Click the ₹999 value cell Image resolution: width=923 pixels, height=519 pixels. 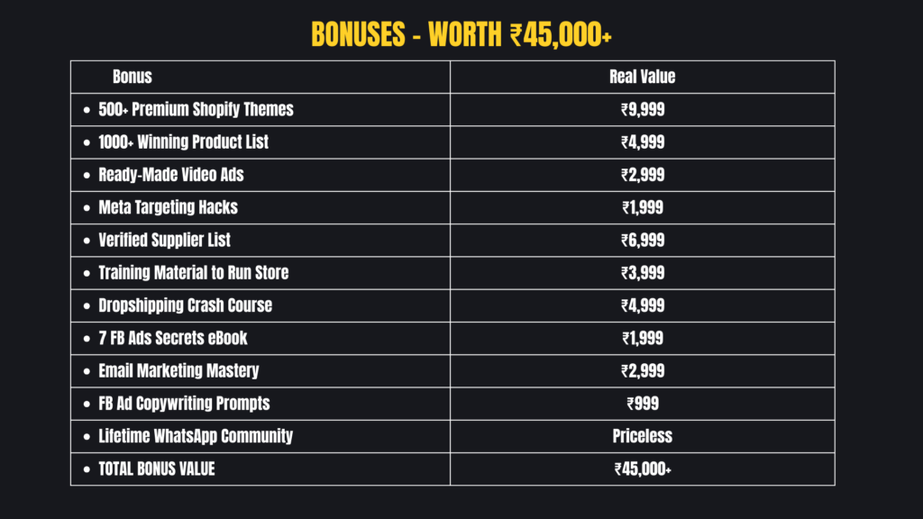(x=642, y=403)
